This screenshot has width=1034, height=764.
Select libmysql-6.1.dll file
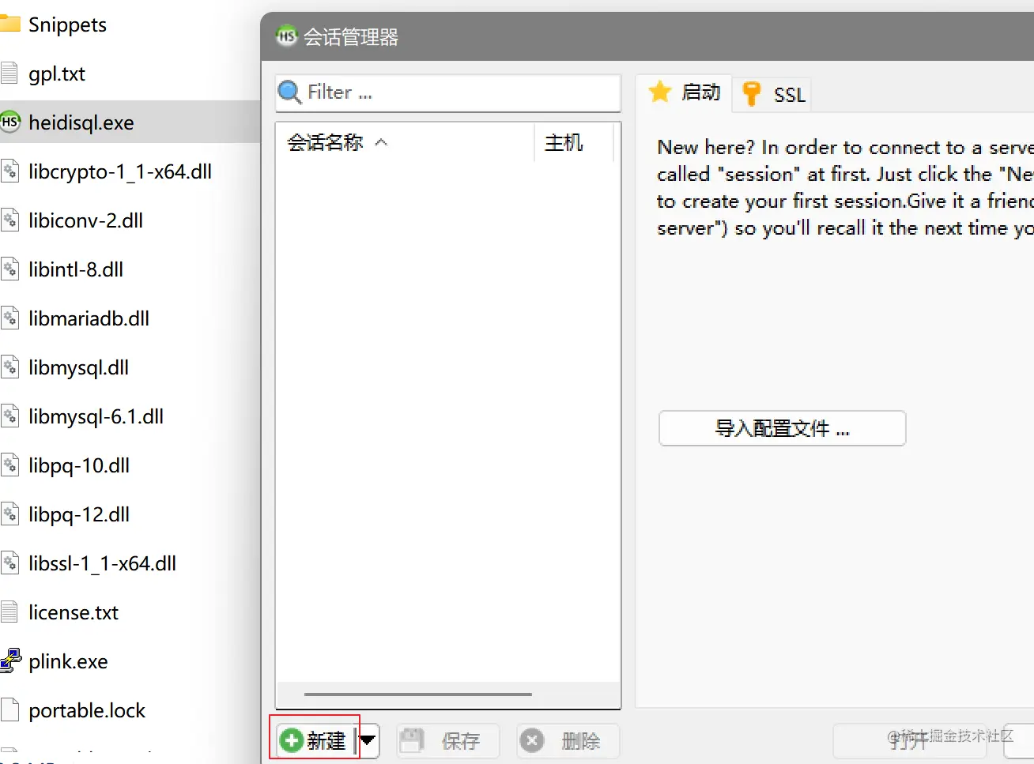point(96,416)
